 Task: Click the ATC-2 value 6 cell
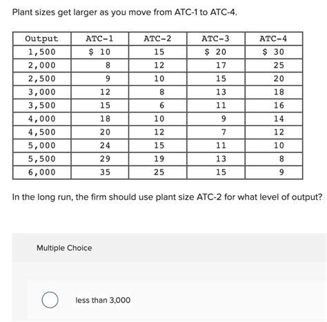pyautogui.click(x=158, y=105)
